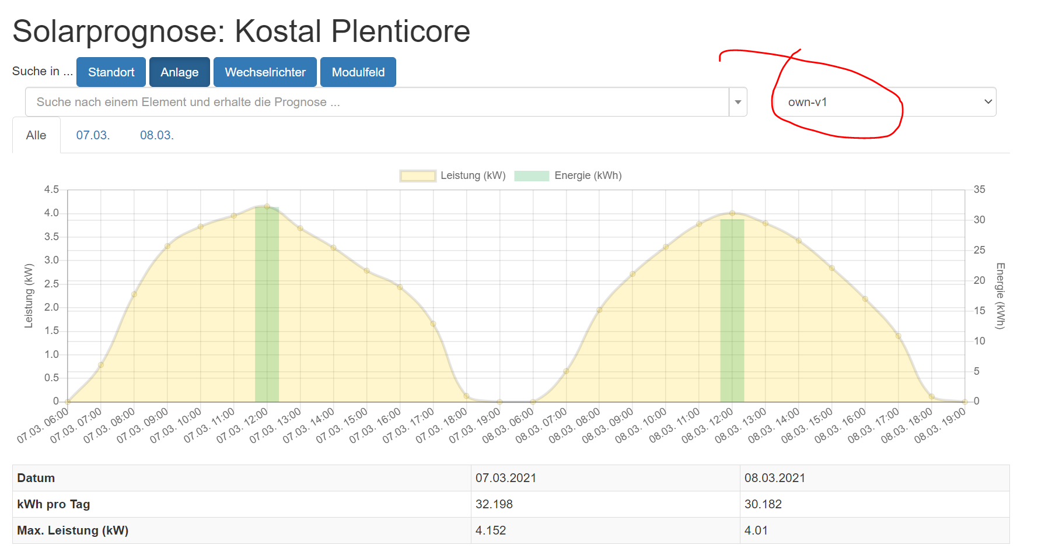Choose the Wechselrichter filter button
This screenshot has width=1045, height=559.
click(265, 72)
